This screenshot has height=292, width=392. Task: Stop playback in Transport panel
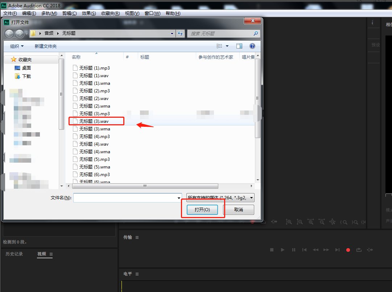(x=272, y=250)
